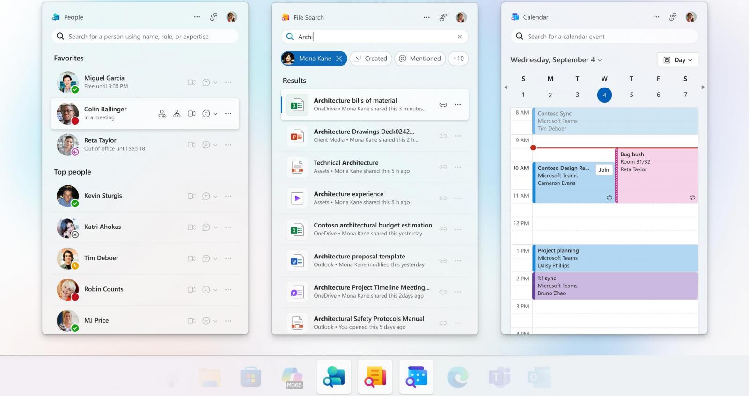
Task: Show +10 more filters
Action: [458, 59]
